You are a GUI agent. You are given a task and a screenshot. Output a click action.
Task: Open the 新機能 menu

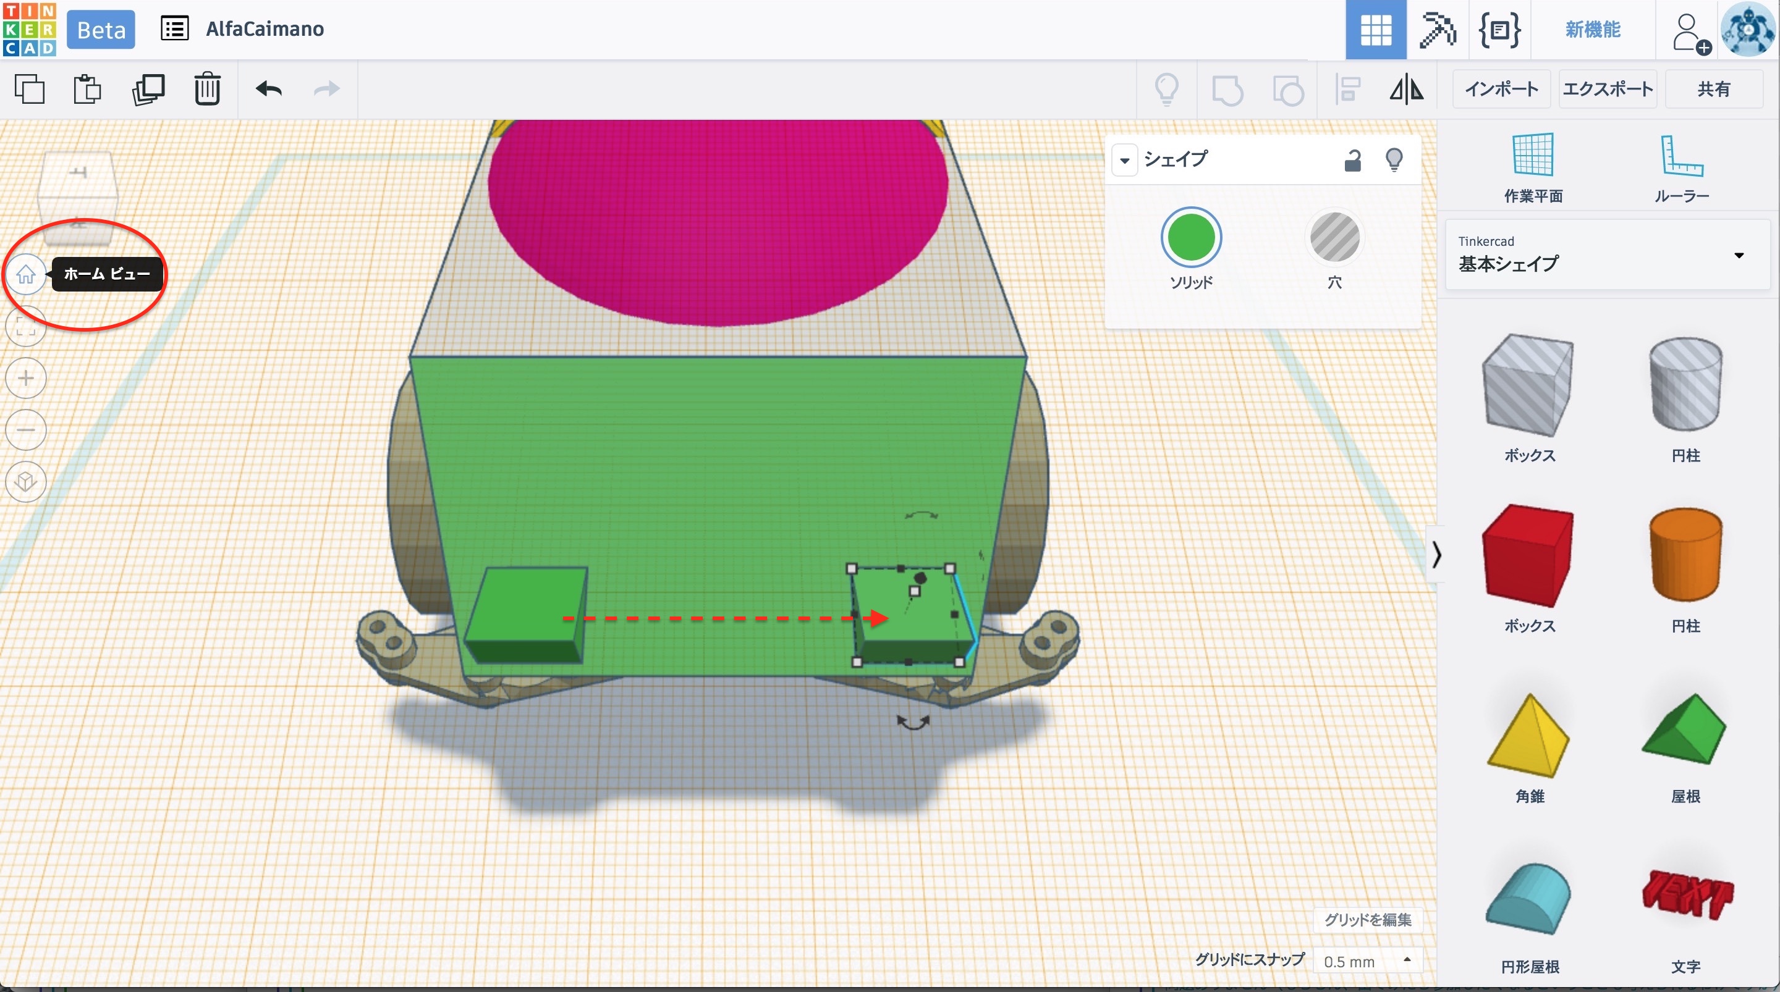click(1593, 30)
